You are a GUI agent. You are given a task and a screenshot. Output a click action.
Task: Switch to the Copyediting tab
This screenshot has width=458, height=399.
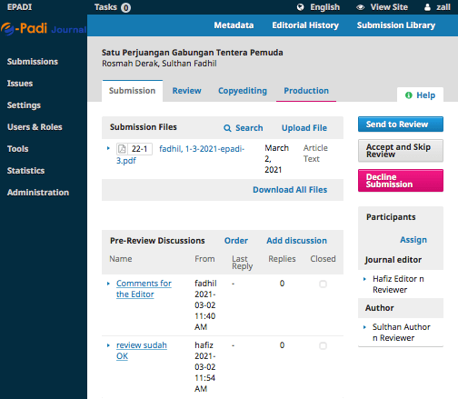[x=243, y=91]
